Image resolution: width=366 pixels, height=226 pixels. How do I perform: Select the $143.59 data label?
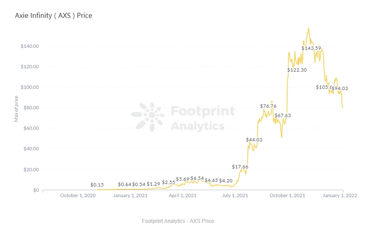(x=311, y=48)
